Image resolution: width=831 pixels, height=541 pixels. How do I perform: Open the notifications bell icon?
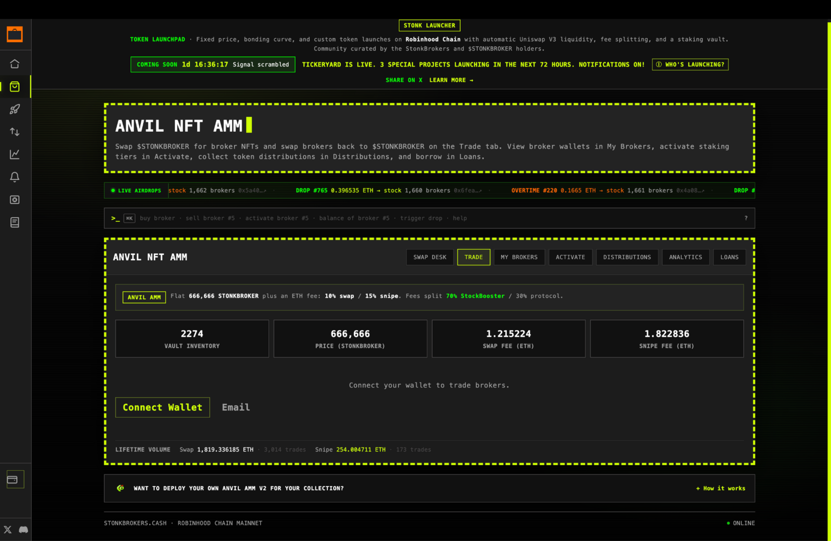click(15, 177)
